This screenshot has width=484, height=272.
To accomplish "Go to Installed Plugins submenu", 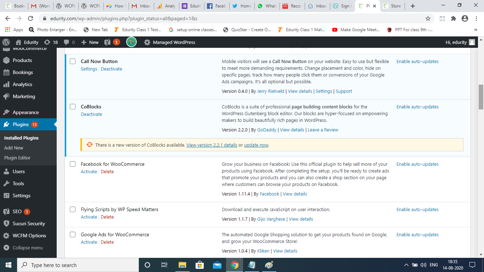I will pyautogui.click(x=21, y=138).
